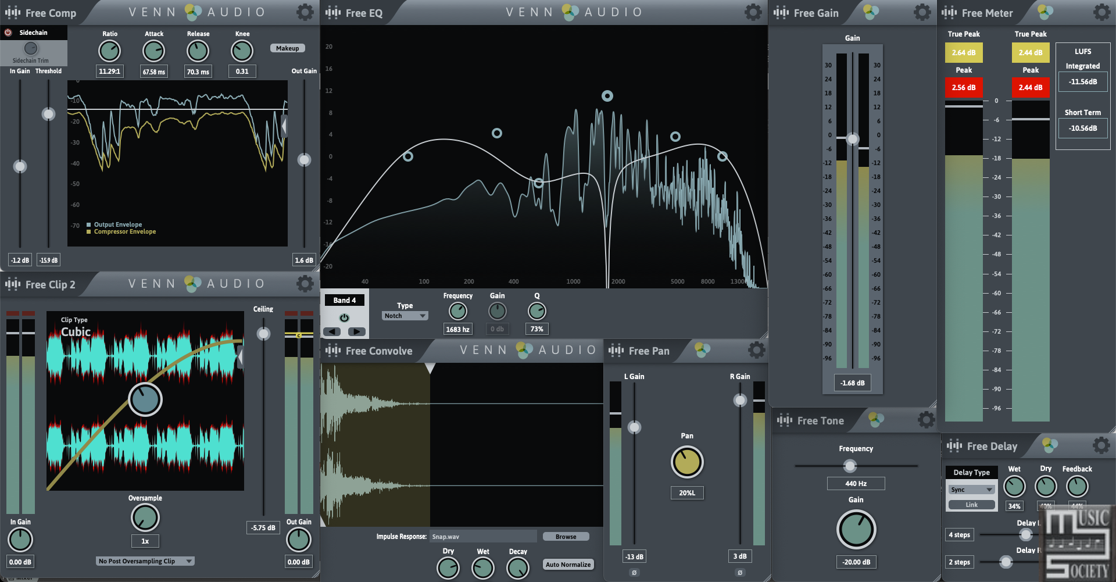Click the Free Comp threshold slider handle
Screen dimensions: 1116x582
(x=49, y=114)
